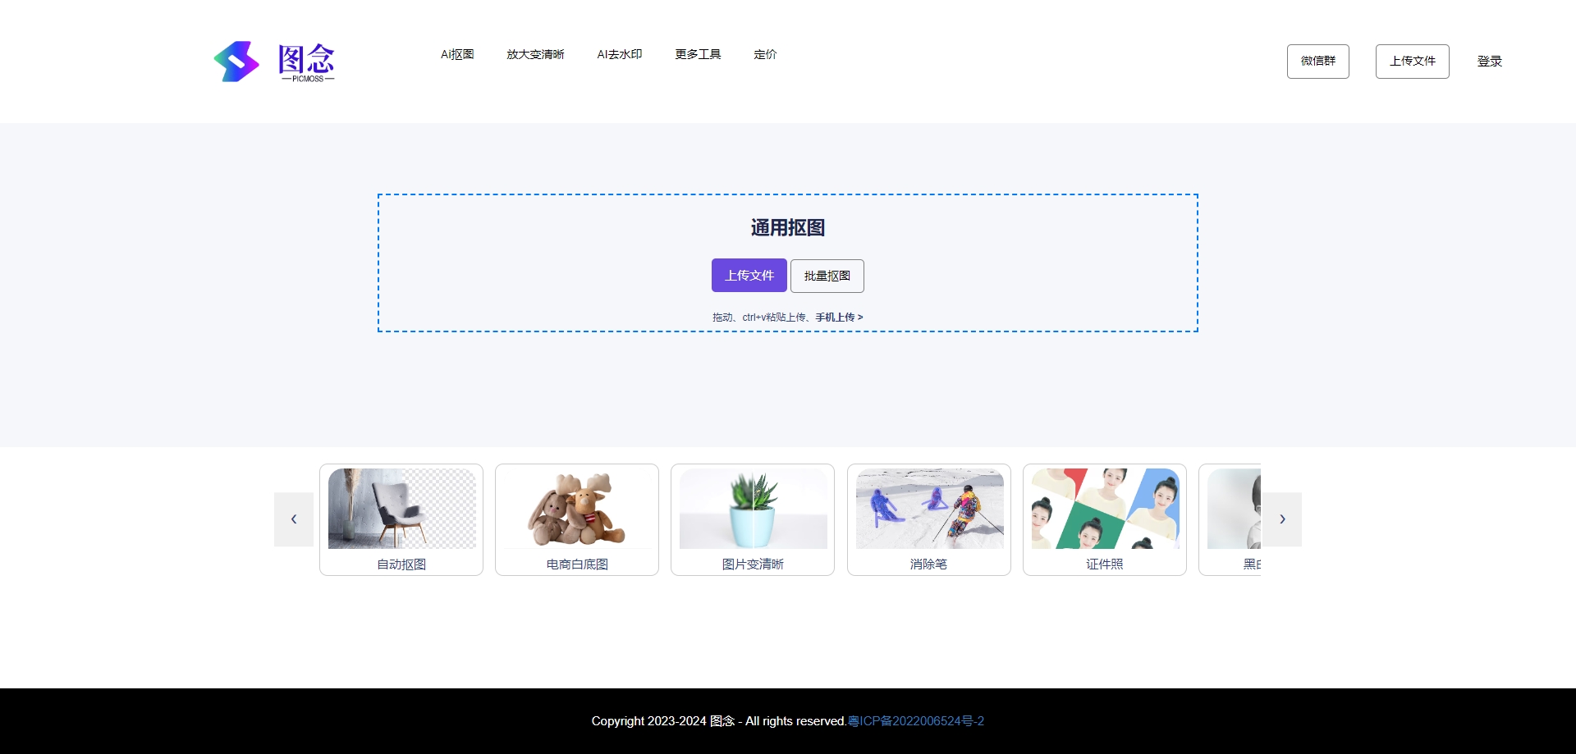1576x754 pixels.
Task: Select the 电商白底图 plush toys card
Action: 577,519
